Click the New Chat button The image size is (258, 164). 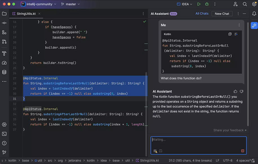(222, 14)
